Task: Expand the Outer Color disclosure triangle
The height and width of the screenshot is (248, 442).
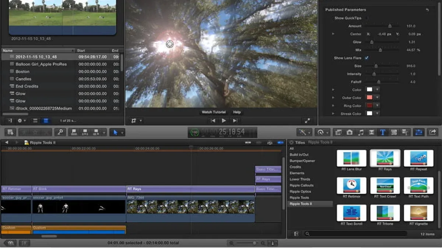Action: pos(333,98)
